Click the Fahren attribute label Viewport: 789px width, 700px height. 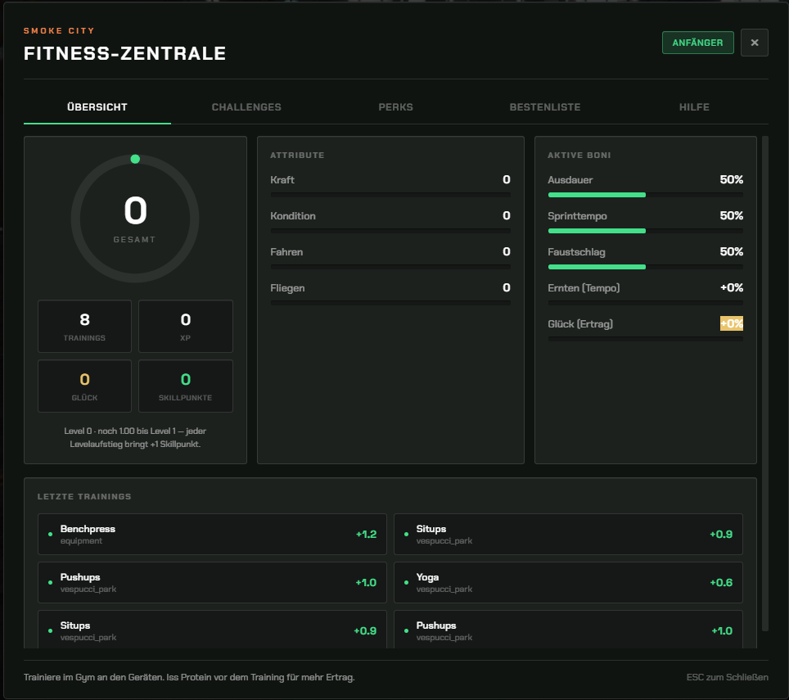286,252
